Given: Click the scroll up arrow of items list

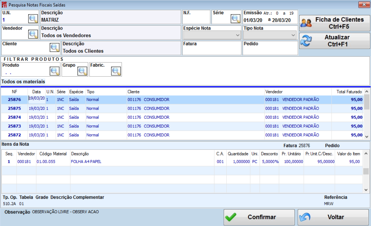Looking at the screenshot, I should pyautogui.click(x=366, y=154).
